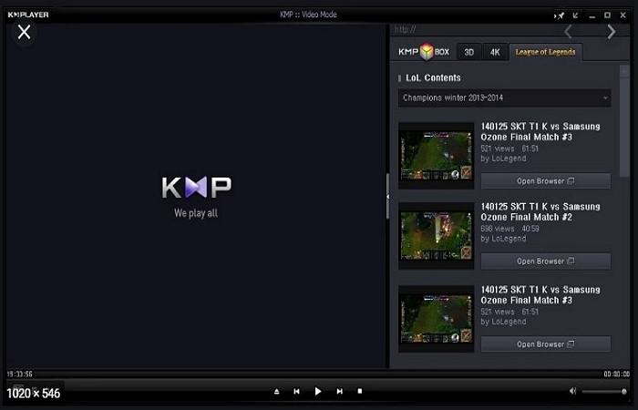The height and width of the screenshot is (410, 638).
Task: Click the playback seek bar
Action: pyautogui.click(x=318, y=374)
